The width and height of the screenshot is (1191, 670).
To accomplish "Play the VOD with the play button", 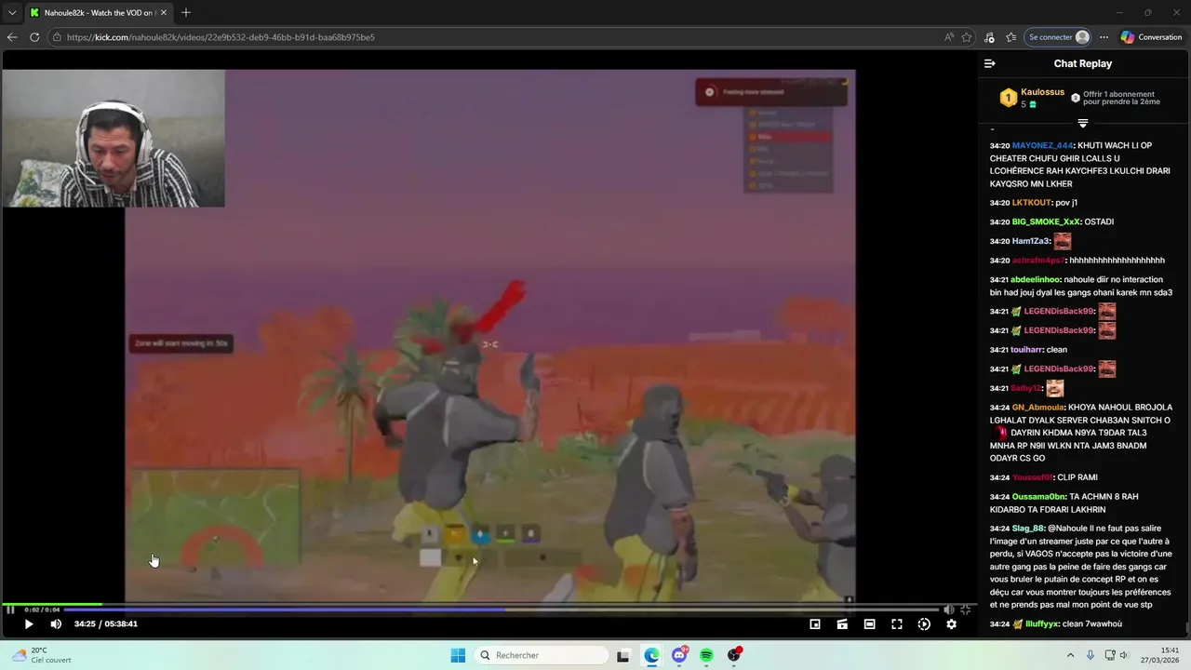I will [x=29, y=624].
